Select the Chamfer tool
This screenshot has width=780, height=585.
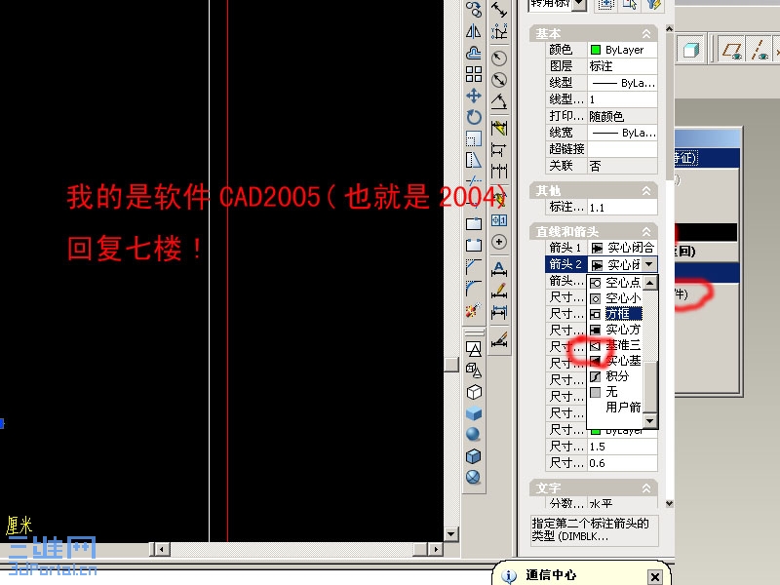[474, 266]
